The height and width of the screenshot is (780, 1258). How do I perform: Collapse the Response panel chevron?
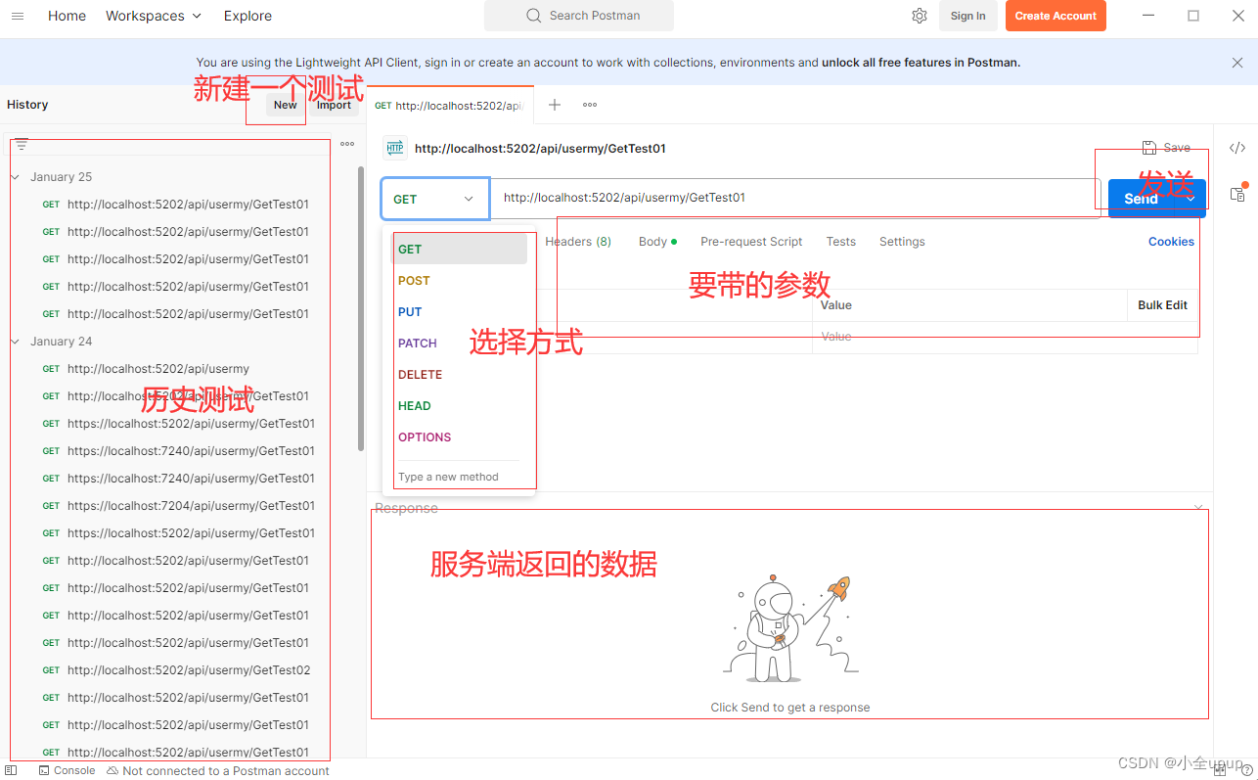tap(1198, 508)
